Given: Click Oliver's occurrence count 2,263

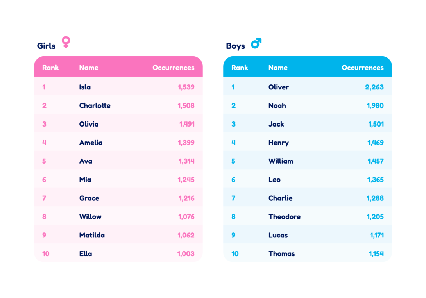Looking at the screenshot, I should pos(374,87).
